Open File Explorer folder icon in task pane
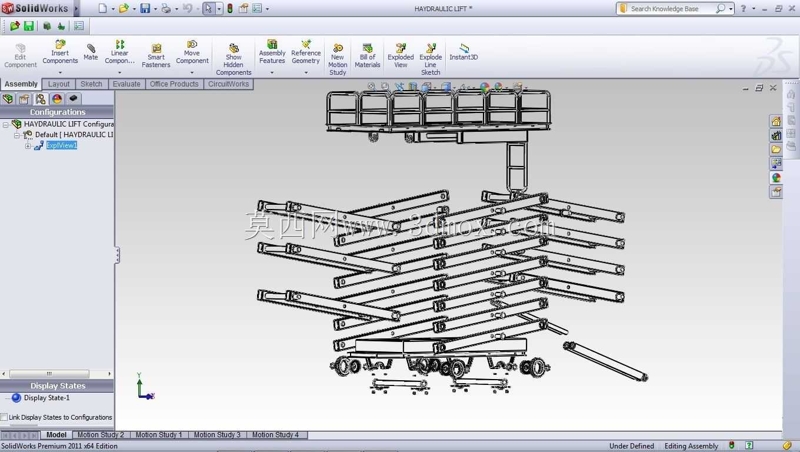The height and width of the screenshot is (452, 800). point(776,149)
